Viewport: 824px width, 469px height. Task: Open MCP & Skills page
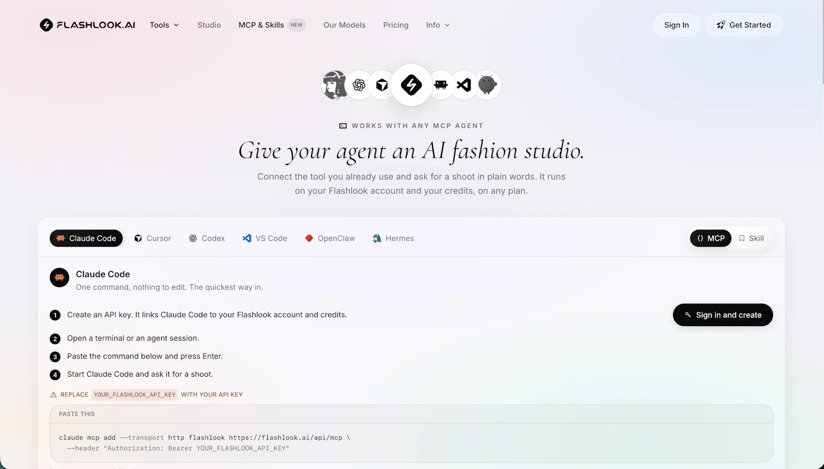pos(261,25)
